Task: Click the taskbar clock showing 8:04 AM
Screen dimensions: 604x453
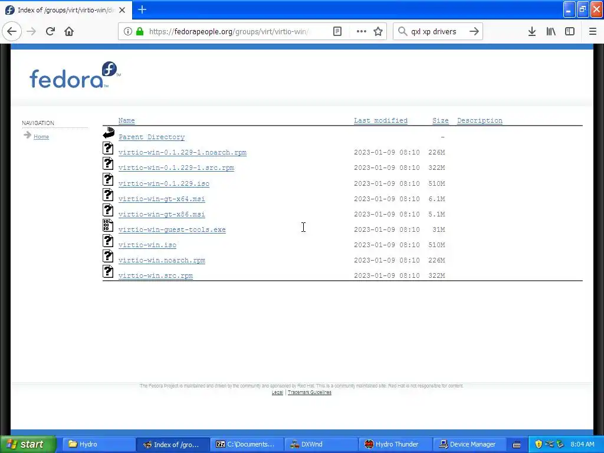Action: (582, 444)
